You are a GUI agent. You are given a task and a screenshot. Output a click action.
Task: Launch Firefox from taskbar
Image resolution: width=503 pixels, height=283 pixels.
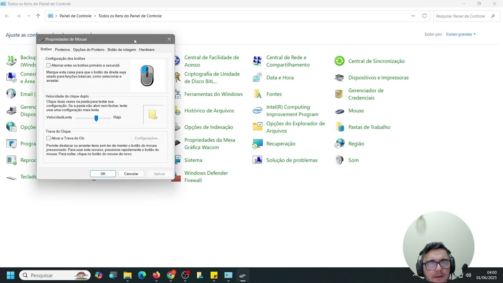tap(156, 275)
